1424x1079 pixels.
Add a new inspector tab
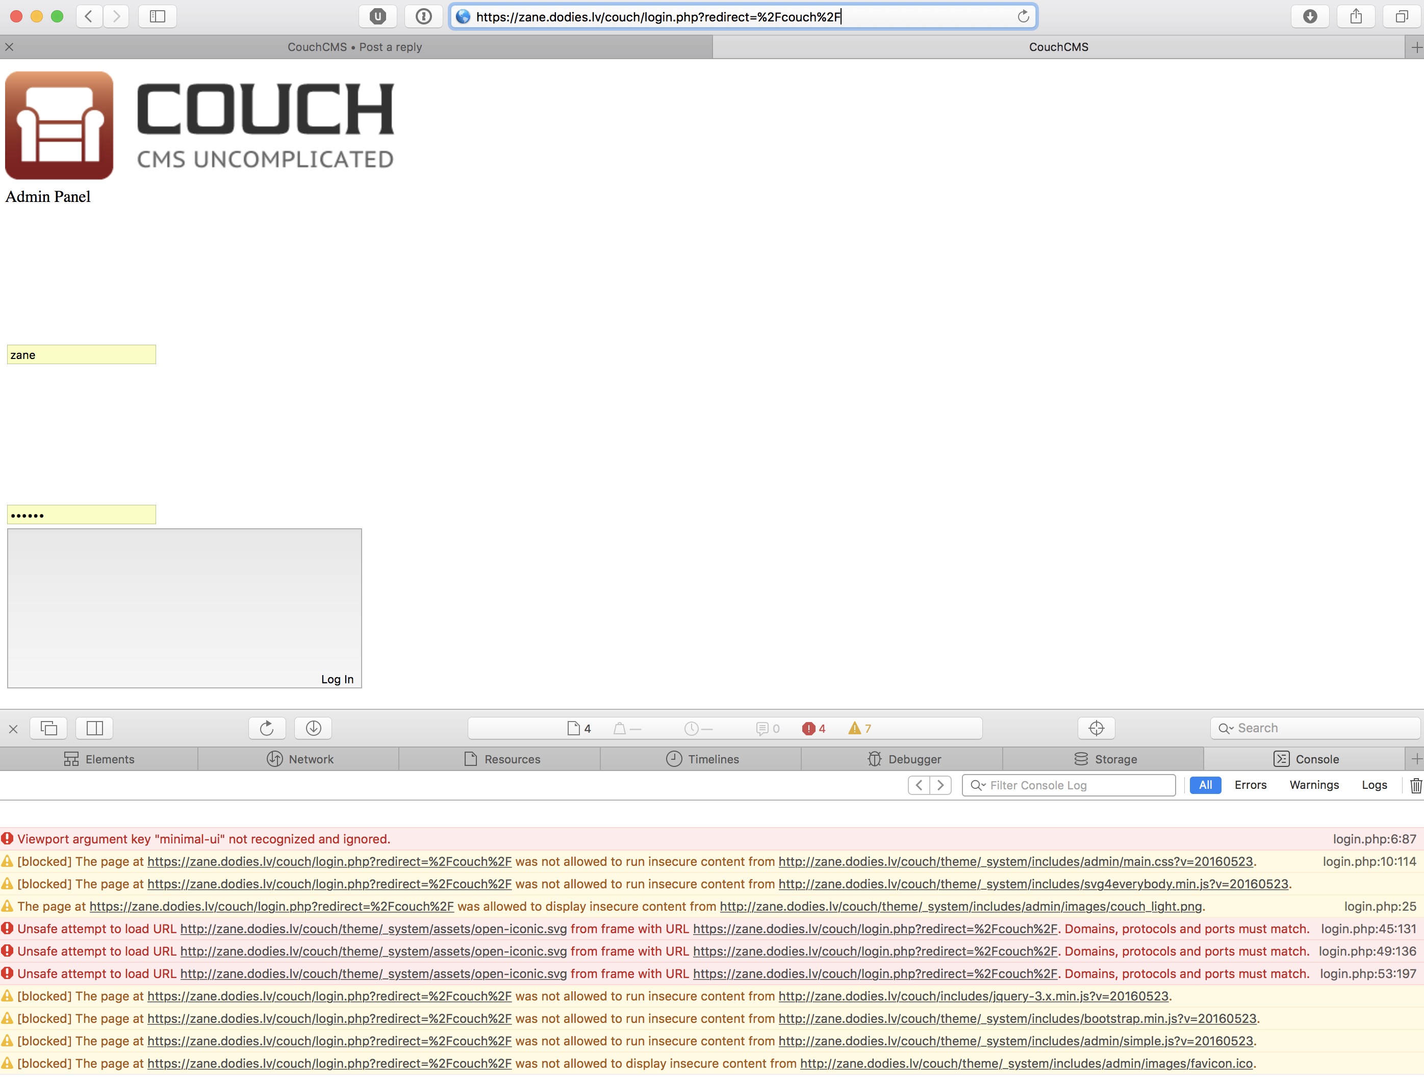(x=1416, y=760)
